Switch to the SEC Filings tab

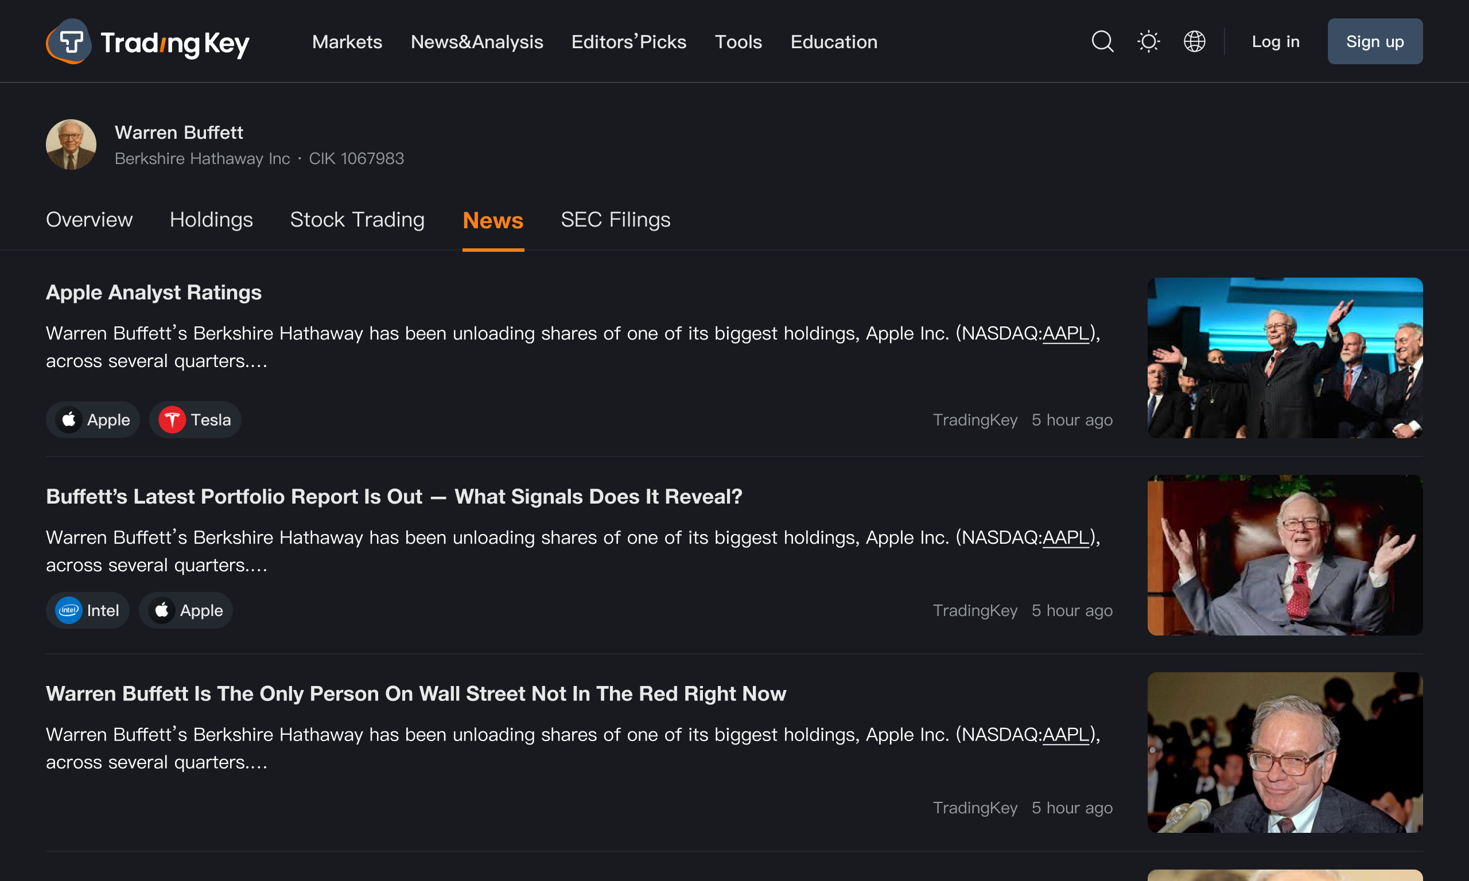tap(616, 220)
